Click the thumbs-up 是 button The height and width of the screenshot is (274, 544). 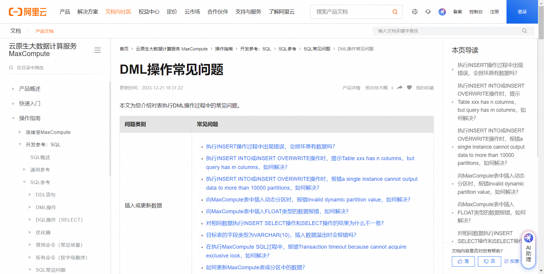(x=463, y=261)
